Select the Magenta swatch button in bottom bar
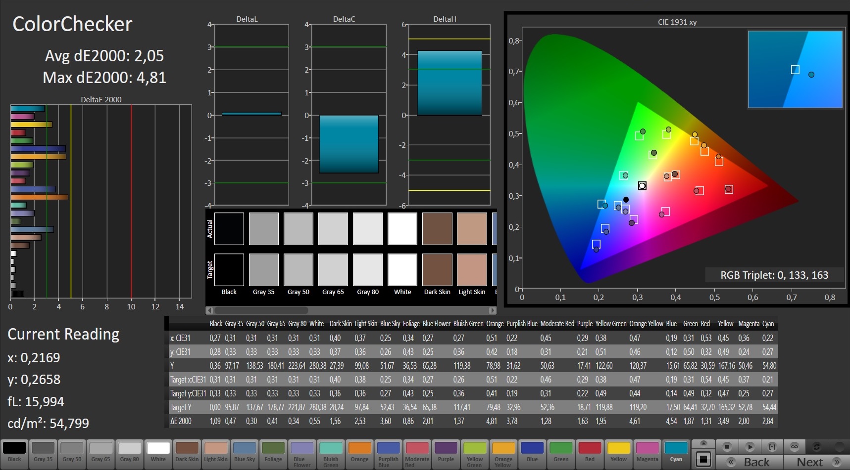Image resolution: width=850 pixels, height=470 pixels. tap(647, 453)
